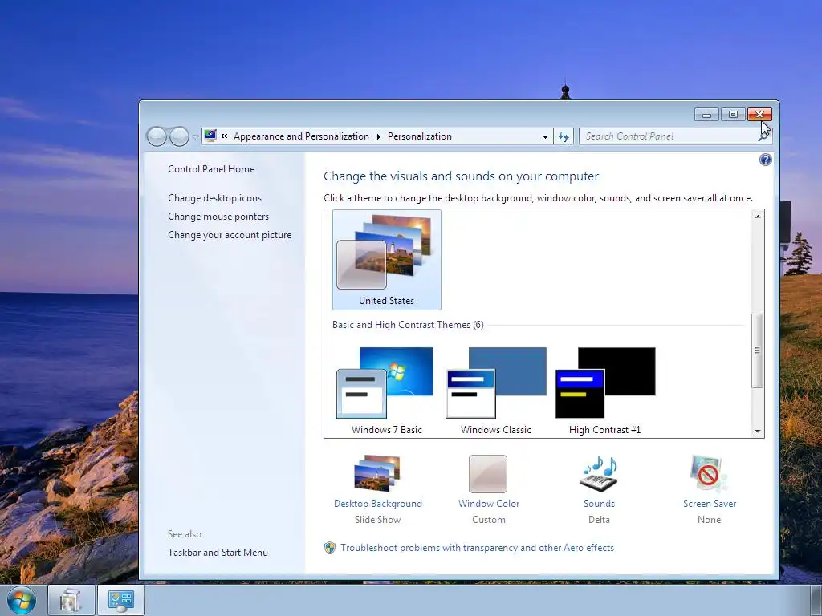Click theme list scroll up arrow
This screenshot has height=616, width=822.
tap(758, 216)
